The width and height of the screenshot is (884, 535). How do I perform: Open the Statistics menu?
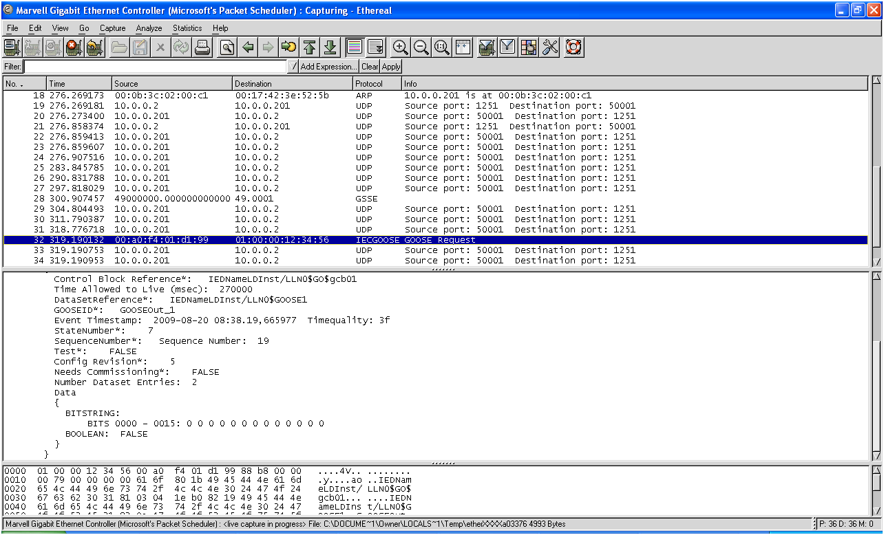click(187, 28)
